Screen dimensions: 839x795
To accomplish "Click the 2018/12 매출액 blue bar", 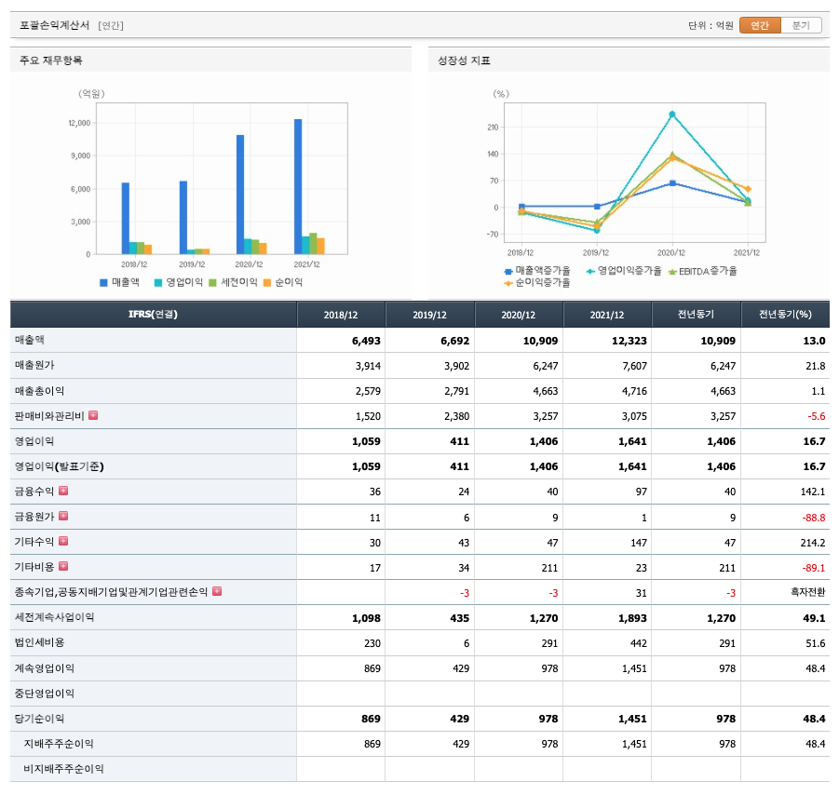I will (x=125, y=218).
